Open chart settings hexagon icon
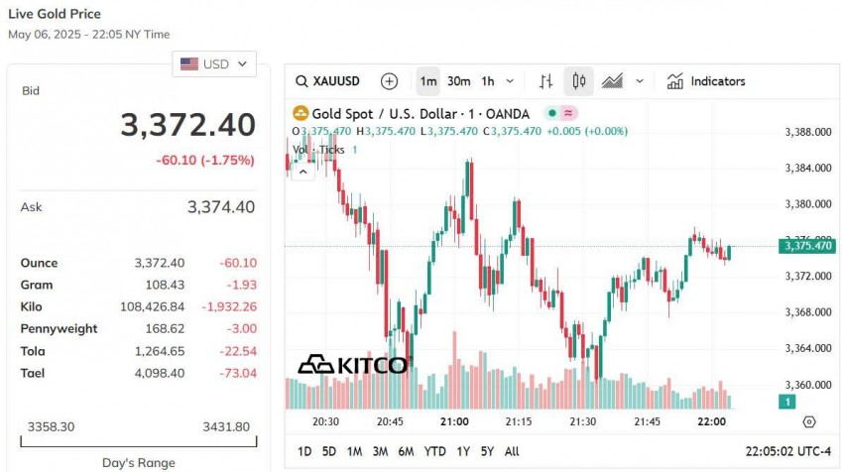This screenshot has width=843, height=472. pyautogui.click(x=809, y=421)
